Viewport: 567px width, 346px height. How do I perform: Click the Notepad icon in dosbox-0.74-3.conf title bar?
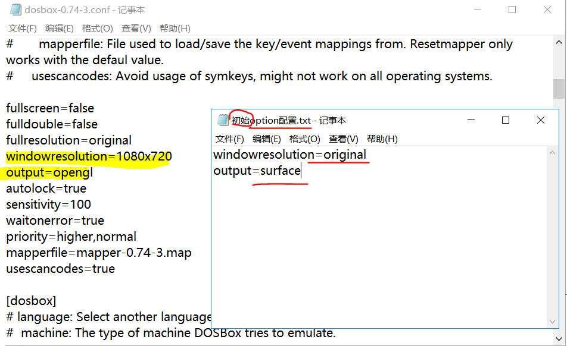point(16,9)
